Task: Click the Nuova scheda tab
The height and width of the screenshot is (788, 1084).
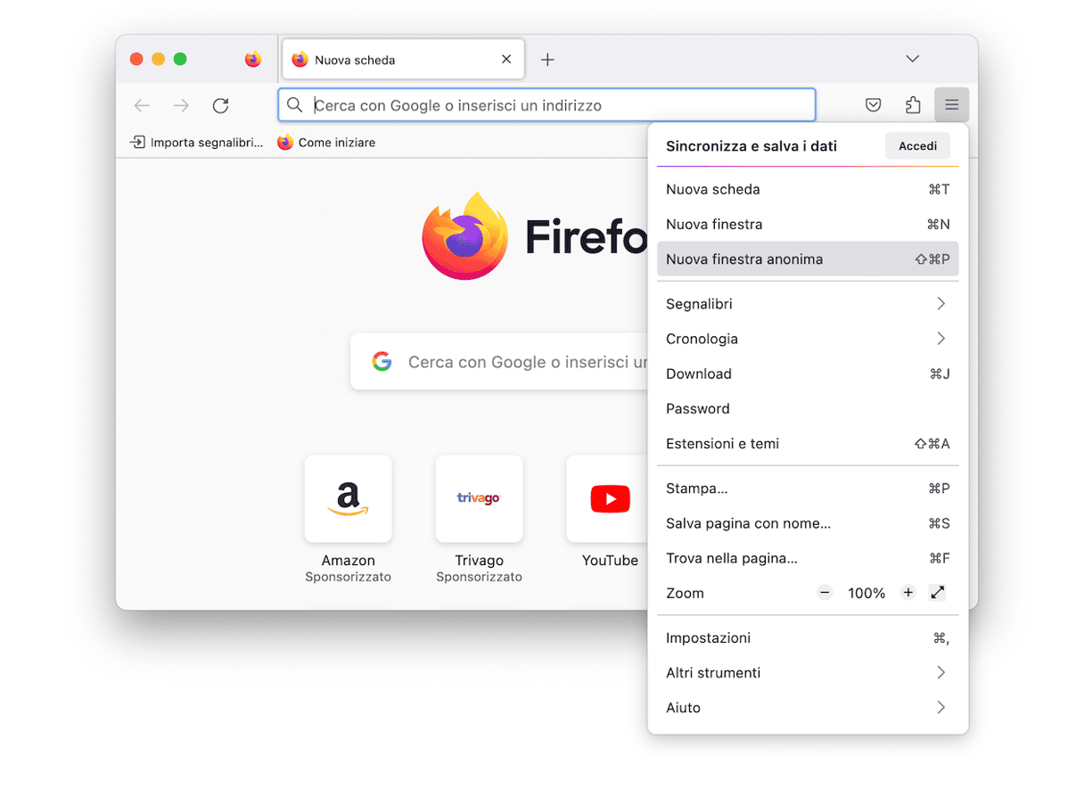Action: click(x=403, y=60)
